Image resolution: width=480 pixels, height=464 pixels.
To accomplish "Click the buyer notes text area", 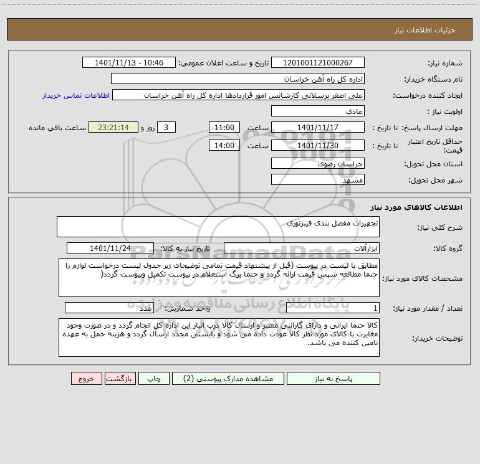I will (x=219, y=338).
